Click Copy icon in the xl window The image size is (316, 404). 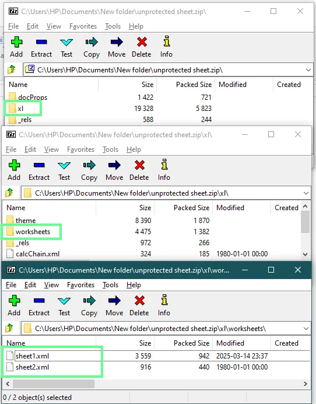[x=89, y=165]
